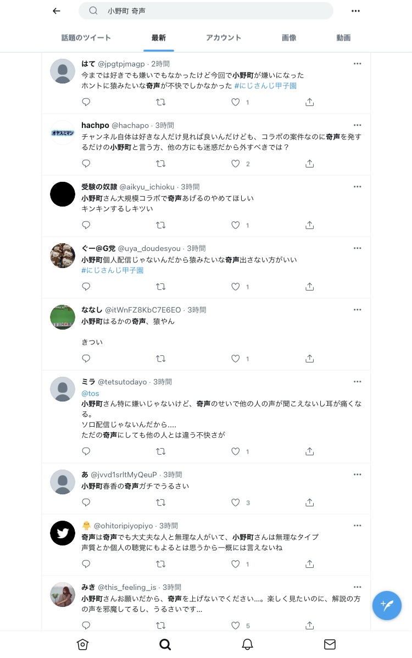This screenshot has height=658, width=412.
Task: Like あ's tweet about 小野町春香
Action: 236,503
